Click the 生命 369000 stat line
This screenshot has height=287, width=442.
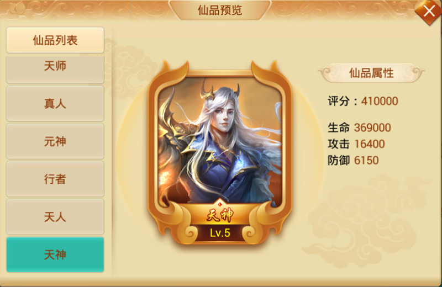pos(359,127)
